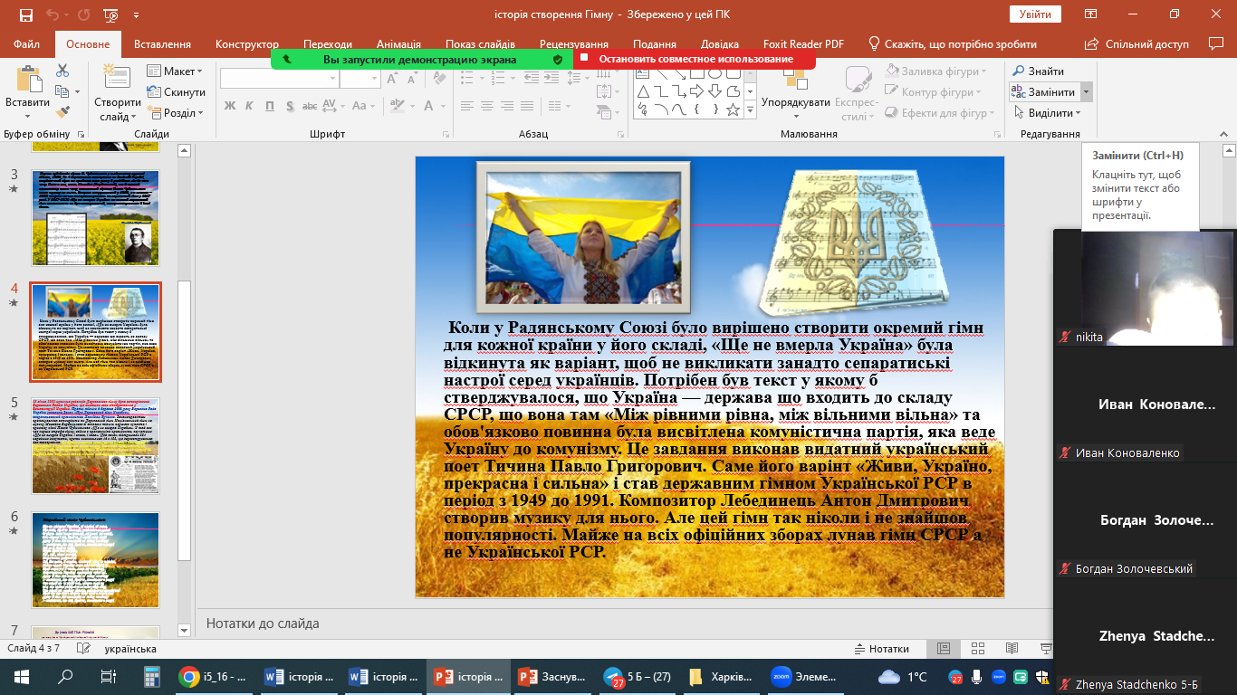The image size is (1237, 695).
Task: Expand the shapes gallery more button
Action: [750, 109]
